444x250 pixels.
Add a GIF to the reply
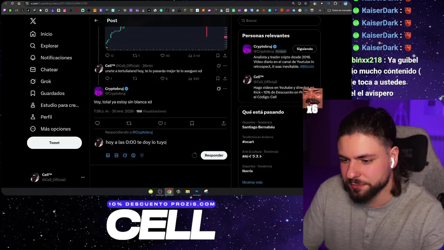click(116, 155)
